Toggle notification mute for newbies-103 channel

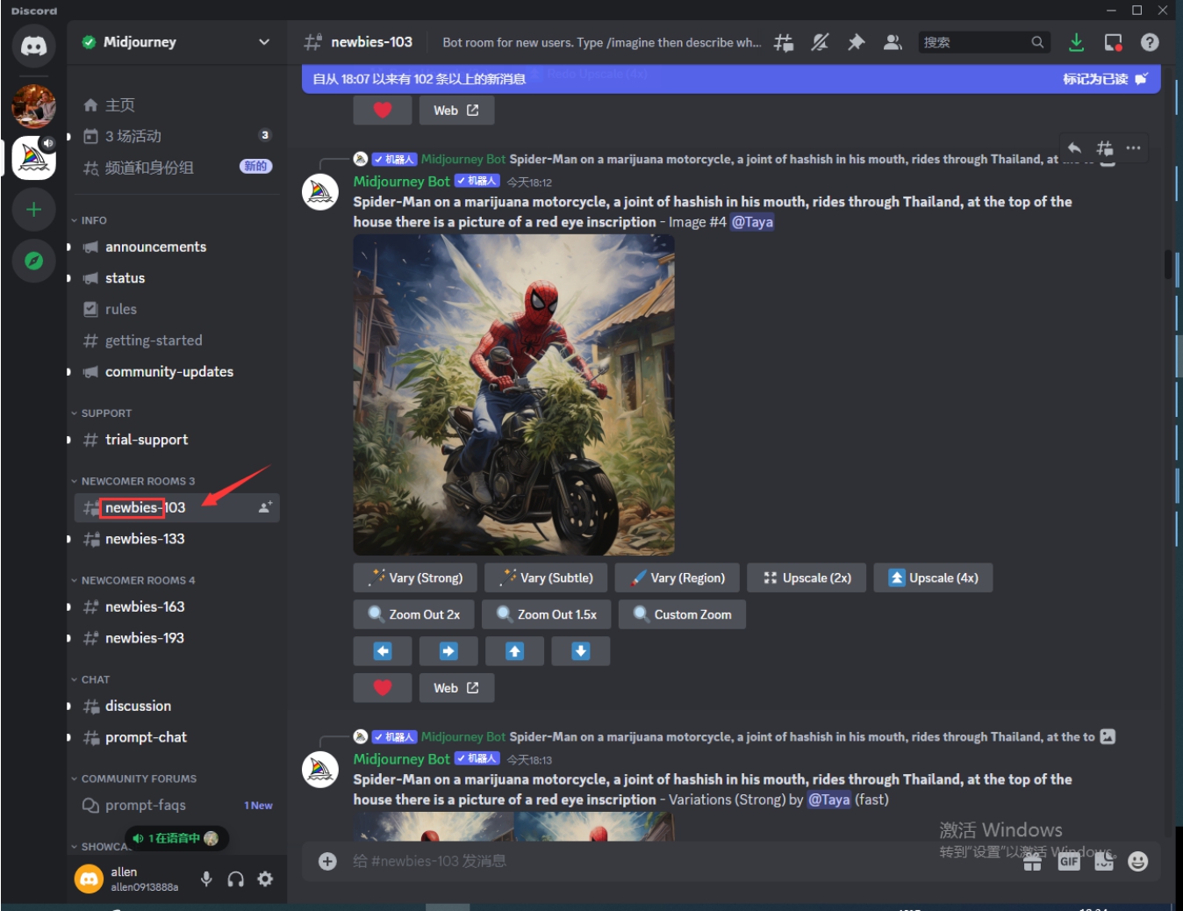point(820,42)
